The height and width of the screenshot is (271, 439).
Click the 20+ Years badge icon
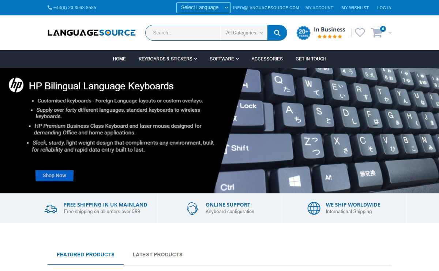(303, 33)
